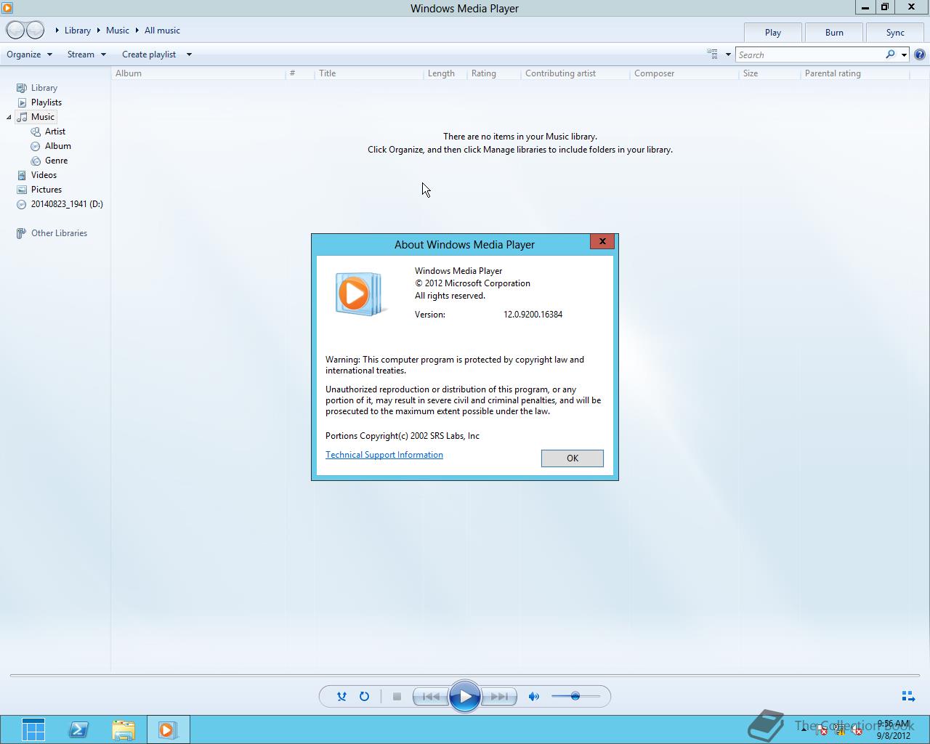Viewport: 930px width, 744px height.
Task: Turn on repeat
Action: (x=364, y=696)
